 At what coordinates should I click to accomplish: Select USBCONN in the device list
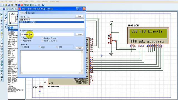[12, 92]
